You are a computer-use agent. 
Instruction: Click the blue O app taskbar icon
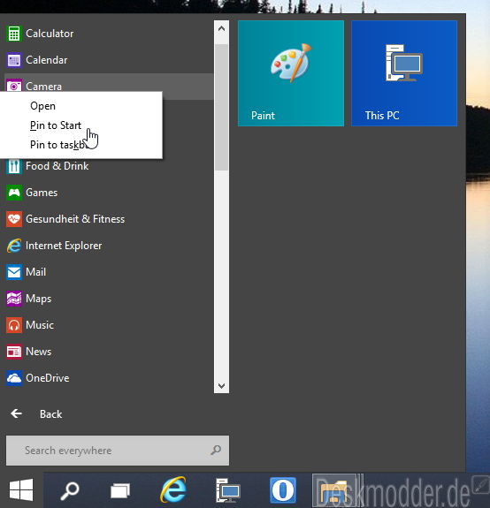pos(283,489)
